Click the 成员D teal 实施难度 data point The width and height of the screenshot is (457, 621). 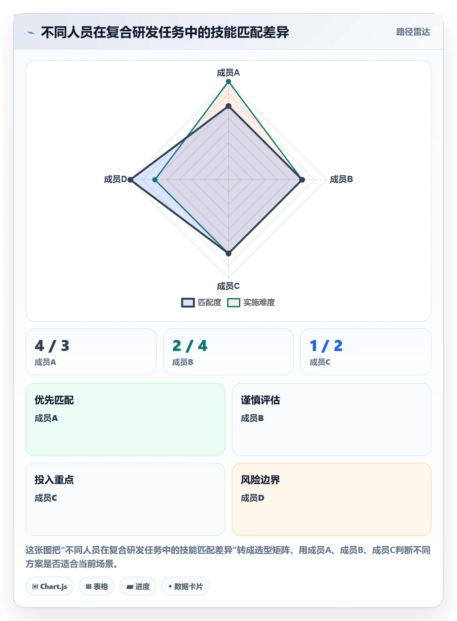point(155,180)
